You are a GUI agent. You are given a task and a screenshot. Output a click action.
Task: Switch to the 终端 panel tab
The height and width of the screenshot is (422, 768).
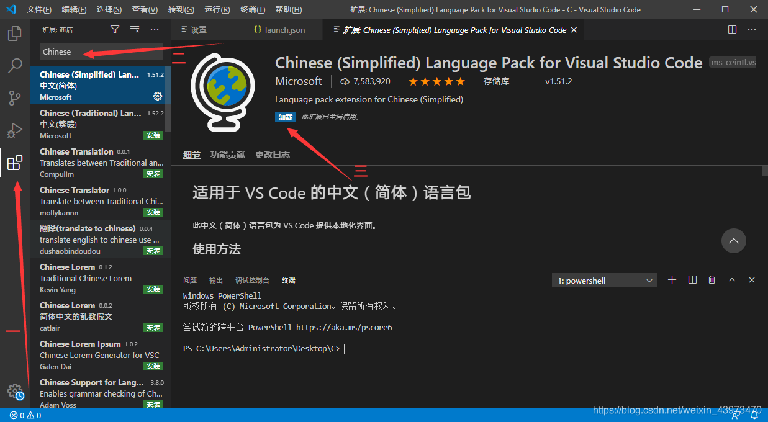288,281
